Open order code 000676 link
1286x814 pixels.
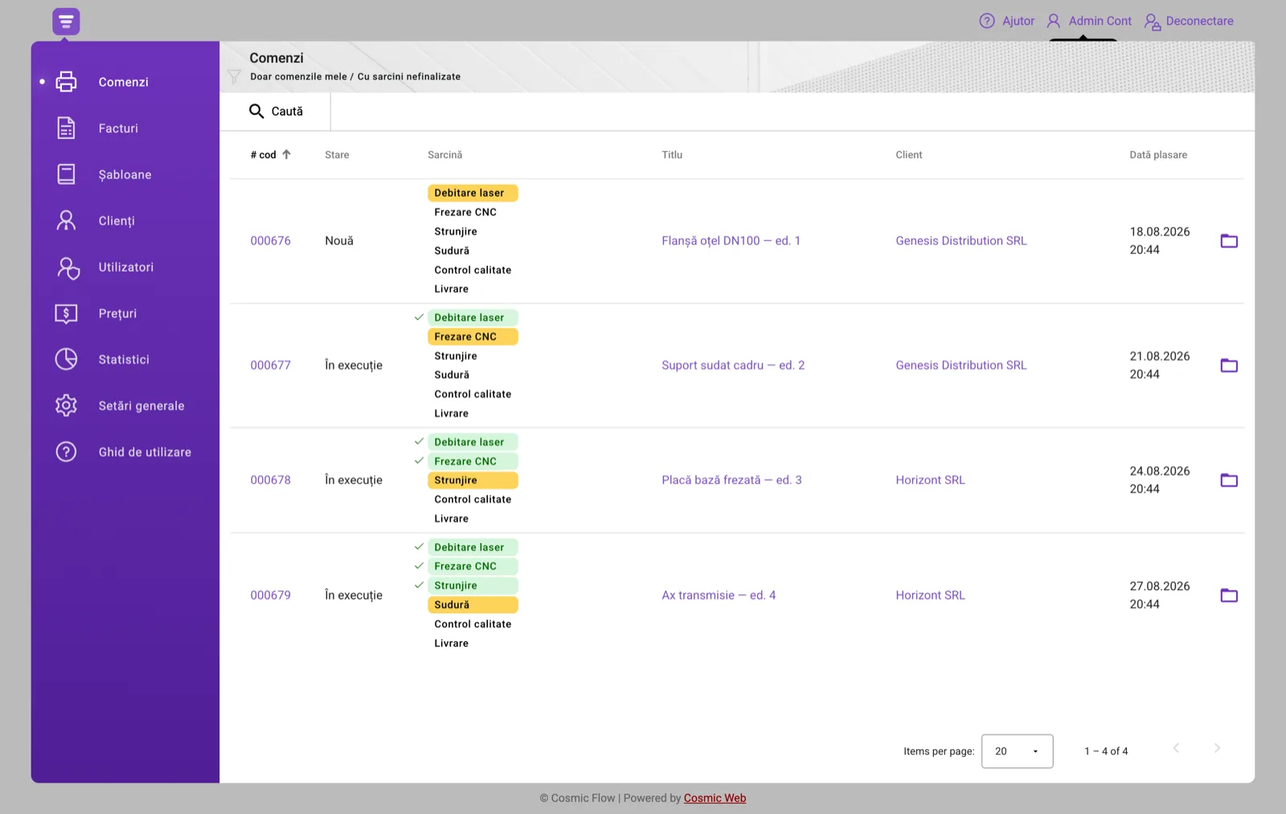pos(271,240)
